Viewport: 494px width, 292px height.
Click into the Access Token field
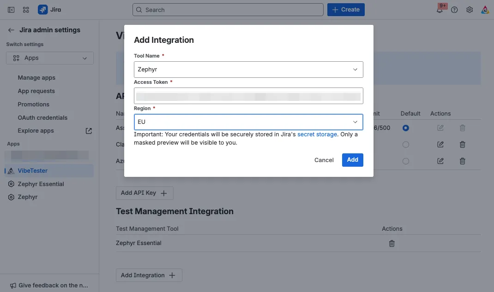[x=248, y=96]
